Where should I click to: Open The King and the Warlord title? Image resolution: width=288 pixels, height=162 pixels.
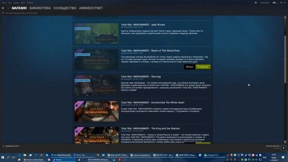[150, 128]
